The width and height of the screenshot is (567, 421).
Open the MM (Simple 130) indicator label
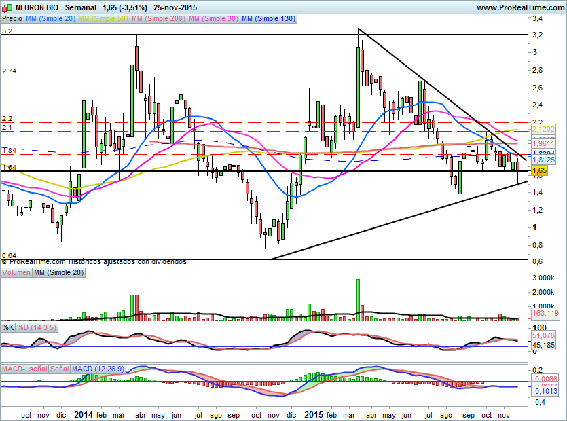[268, 18]
